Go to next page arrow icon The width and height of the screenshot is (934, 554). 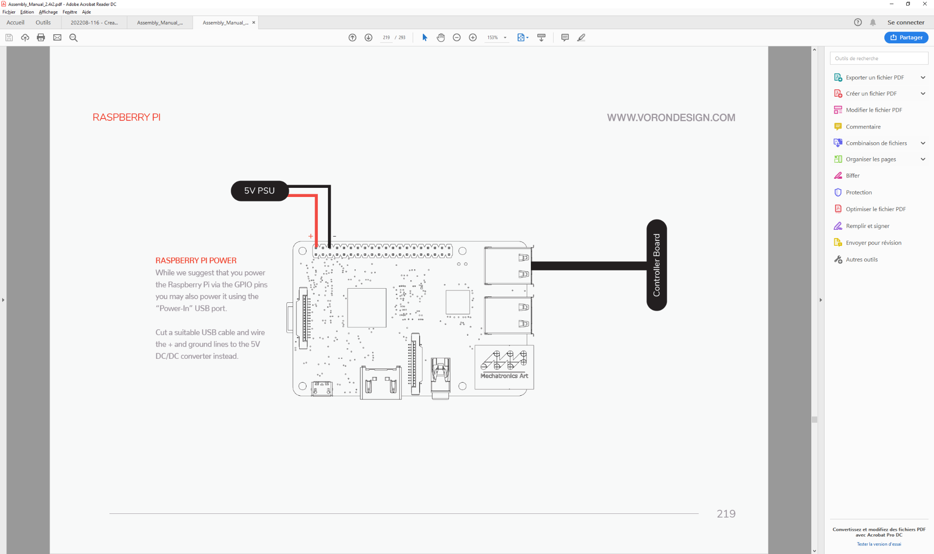click(x=368, y=37)
